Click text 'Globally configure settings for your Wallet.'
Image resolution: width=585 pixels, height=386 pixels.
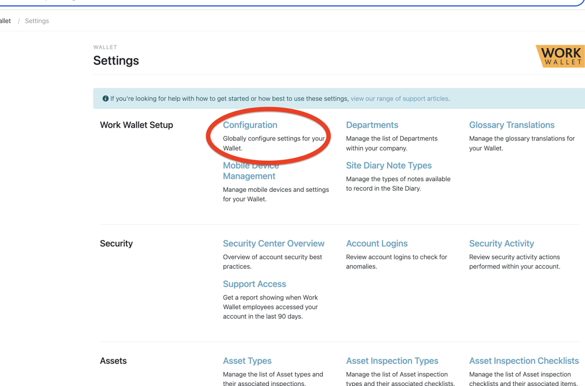click(274, 143)
